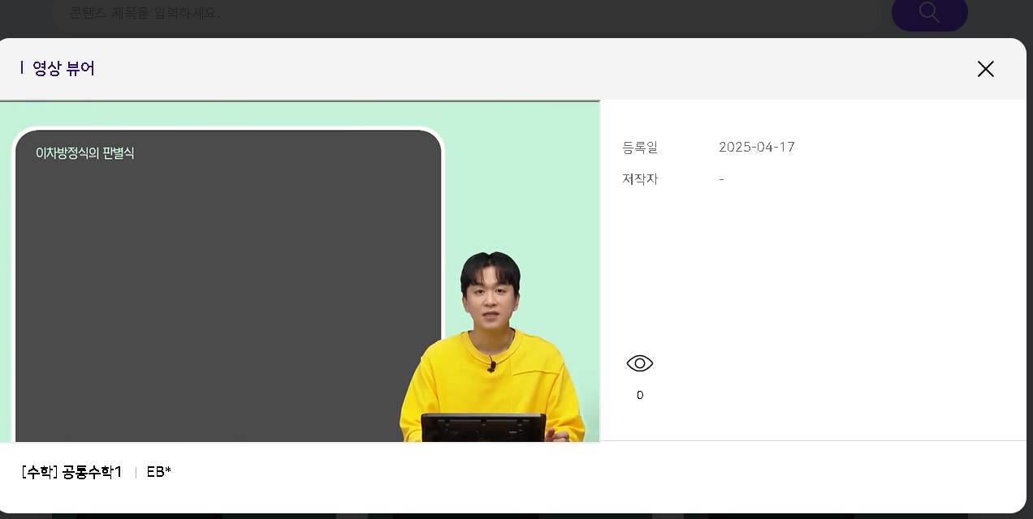Image resolution: width=1033 pixels, height=519 pixels.
Task: Click the dimmed purple search magnifier button
Action: tap(929, 14)
